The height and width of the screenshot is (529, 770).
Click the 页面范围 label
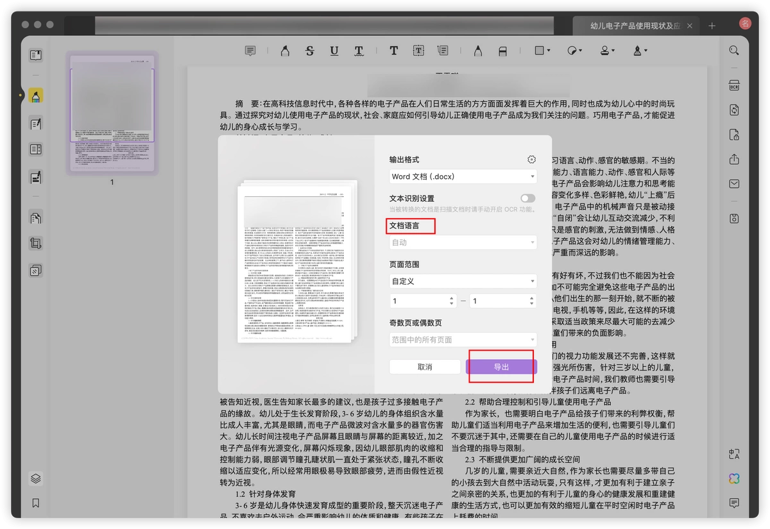pos(404,264)
